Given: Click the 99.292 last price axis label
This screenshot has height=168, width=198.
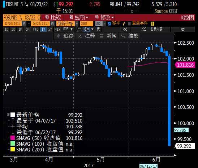Looking at the screenshot, I should pyautogui.click(x=185, y=146).
